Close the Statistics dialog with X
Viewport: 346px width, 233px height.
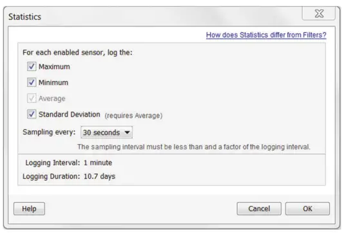319,14
